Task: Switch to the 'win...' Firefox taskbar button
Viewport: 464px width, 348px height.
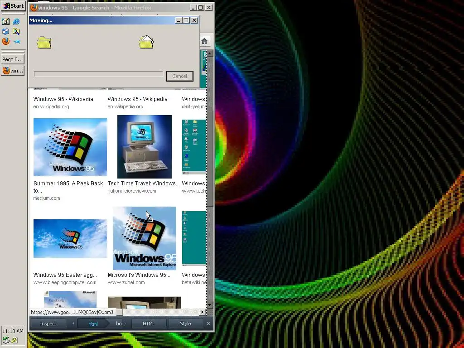Action: [12, 71]
